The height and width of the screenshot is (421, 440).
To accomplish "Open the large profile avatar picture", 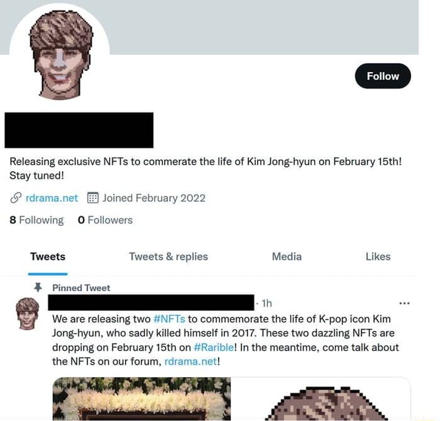I will click(x=60, y=55).
